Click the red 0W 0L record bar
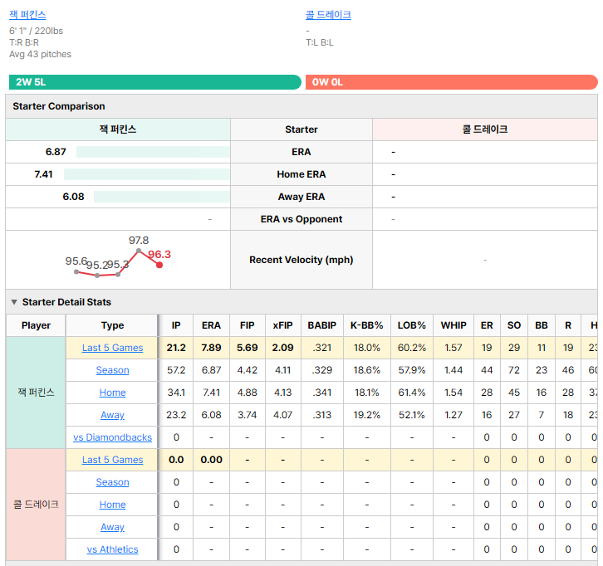The width and height of the screenshot is (603, 566). click(452, 82)
